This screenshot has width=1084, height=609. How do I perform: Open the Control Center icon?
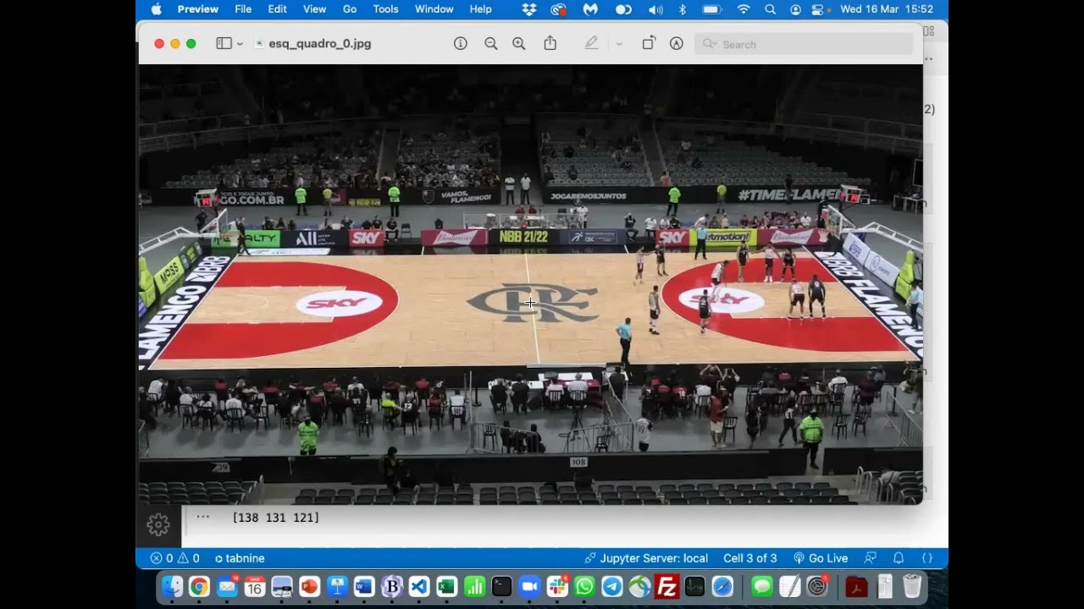pyautogui.click(x=817, y=9)
